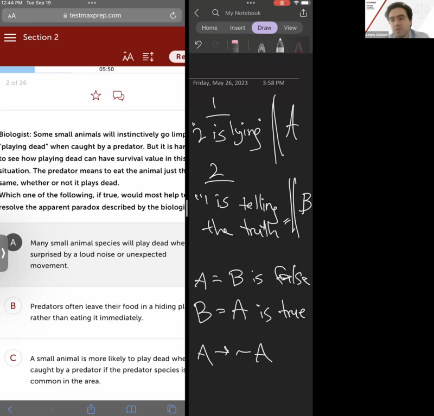Show all Safari tabs

tap(171, 409)
